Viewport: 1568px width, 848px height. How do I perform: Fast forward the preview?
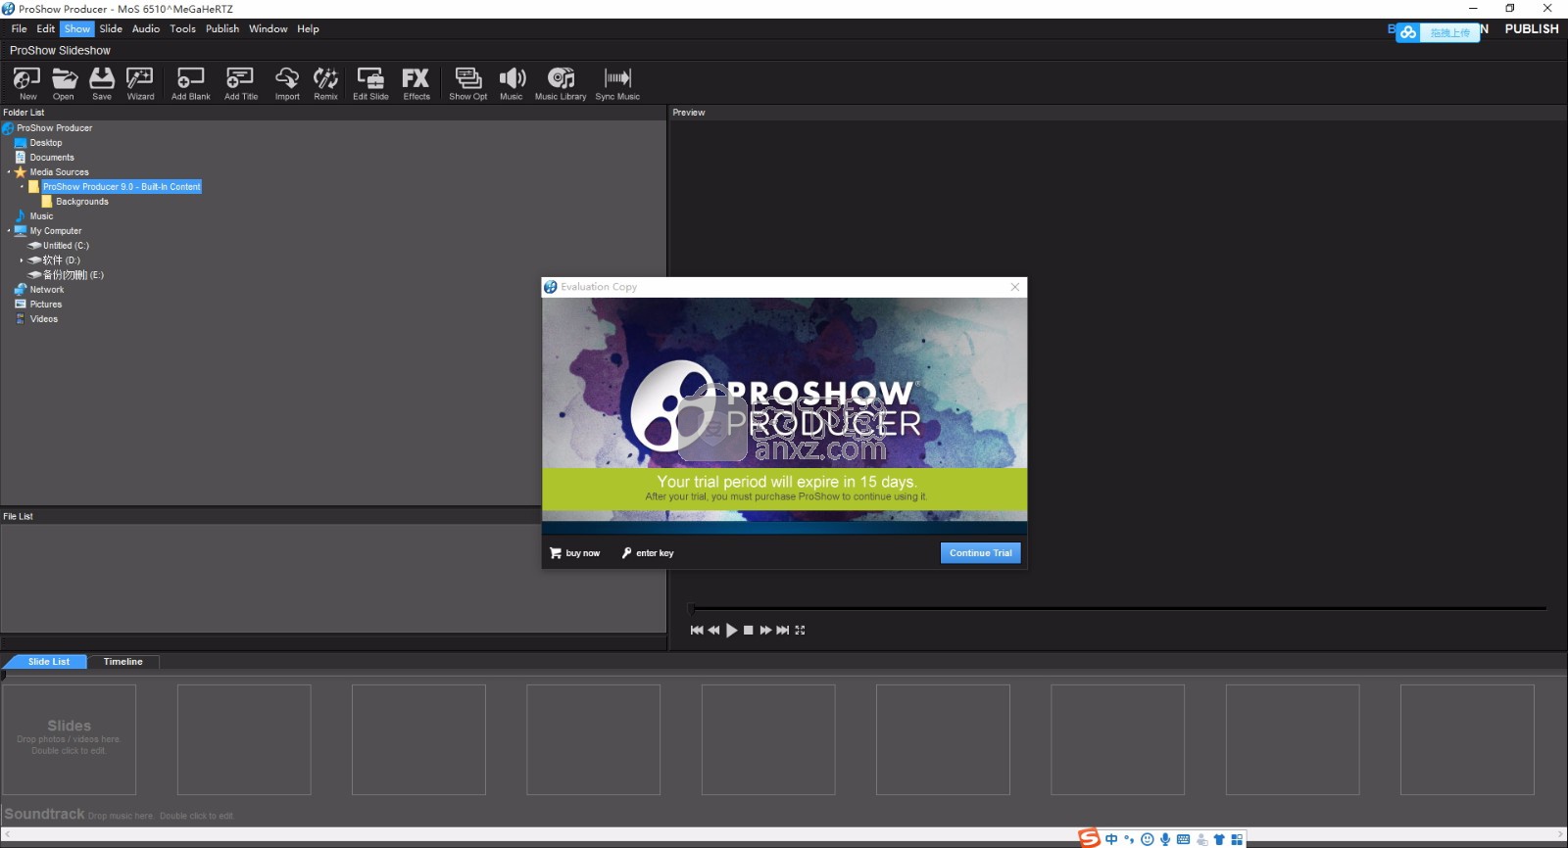click(765, 631)
